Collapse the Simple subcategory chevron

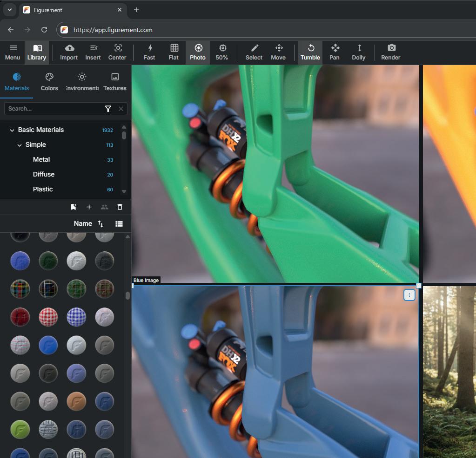pyautogui.click(x=20, y=145)
